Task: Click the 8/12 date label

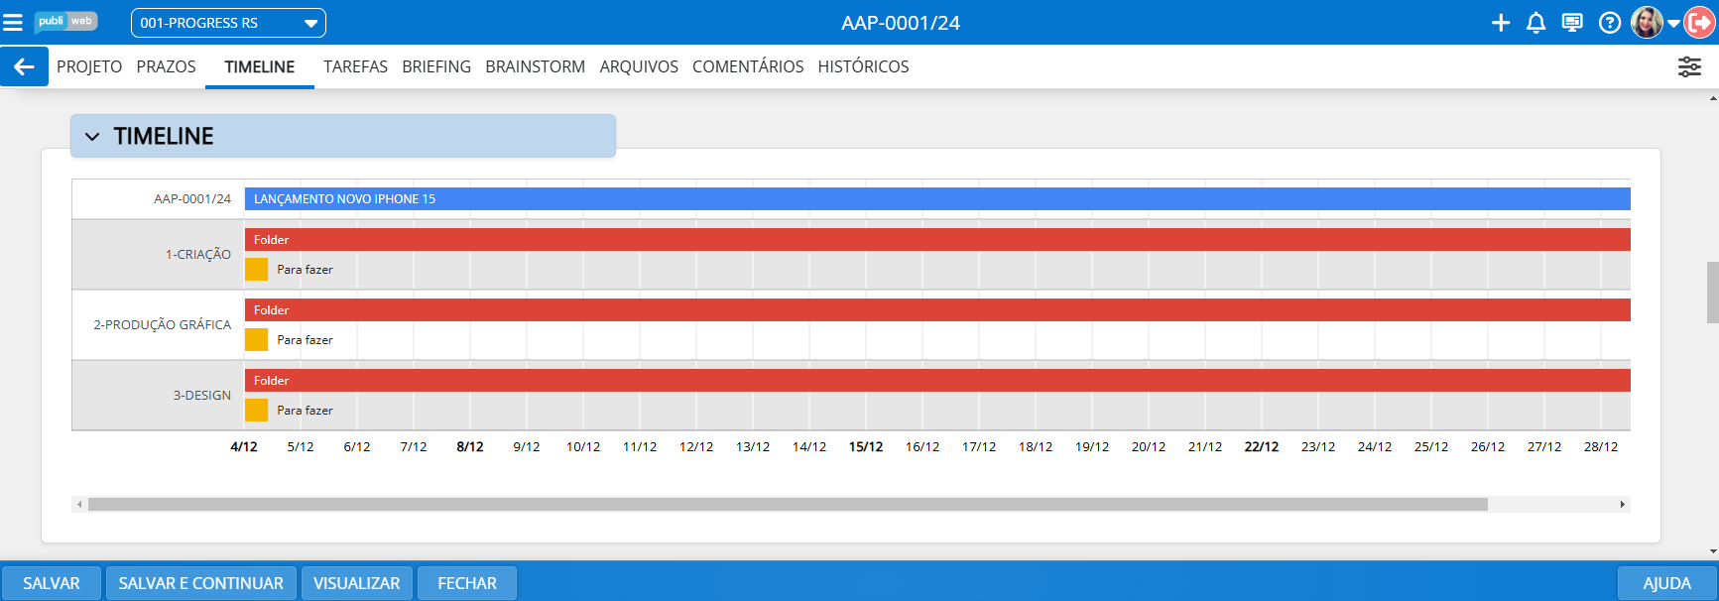Action: pos(470,447)
